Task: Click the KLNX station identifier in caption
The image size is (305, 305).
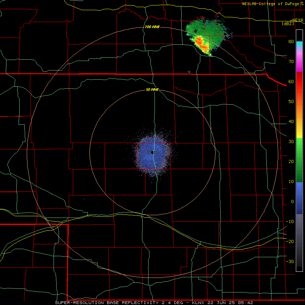Action: (198, 303)
